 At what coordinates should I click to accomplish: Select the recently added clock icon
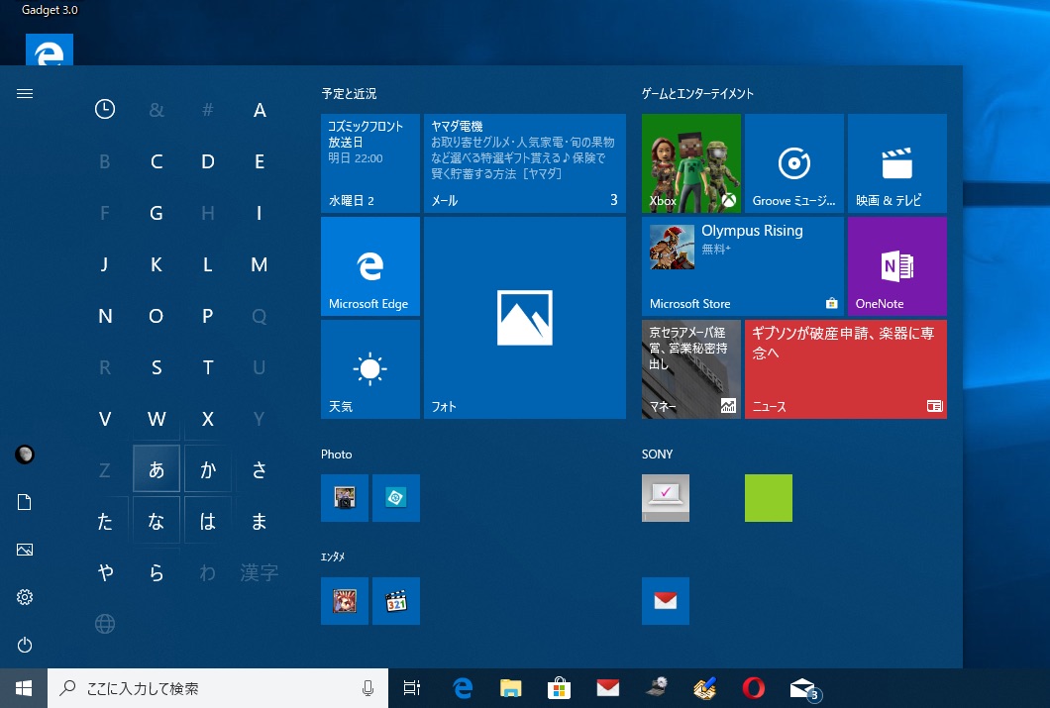[x=104, y=109]
